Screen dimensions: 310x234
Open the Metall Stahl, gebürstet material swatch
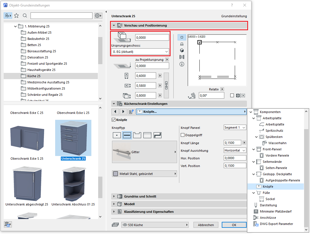144,174
